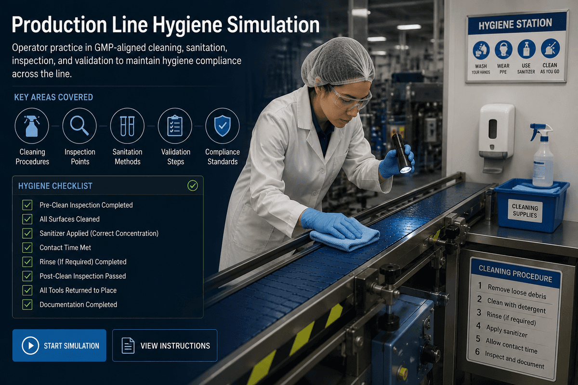
Task: Click the Cleaning Procedures spray bottle icon
Action: [x=32, y=125]
